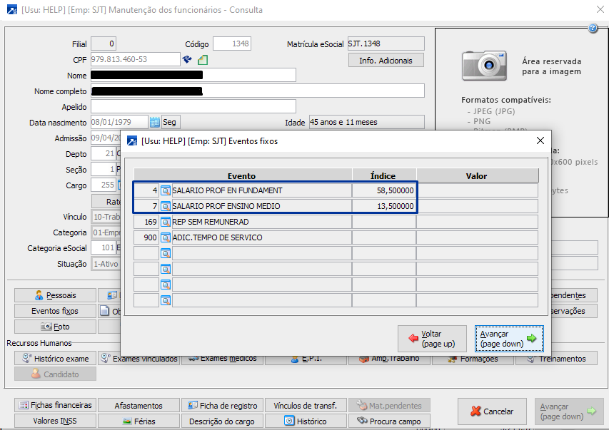Click the Índice column header
The height and width of the screenshot is (430, 609).
[384, 176]
